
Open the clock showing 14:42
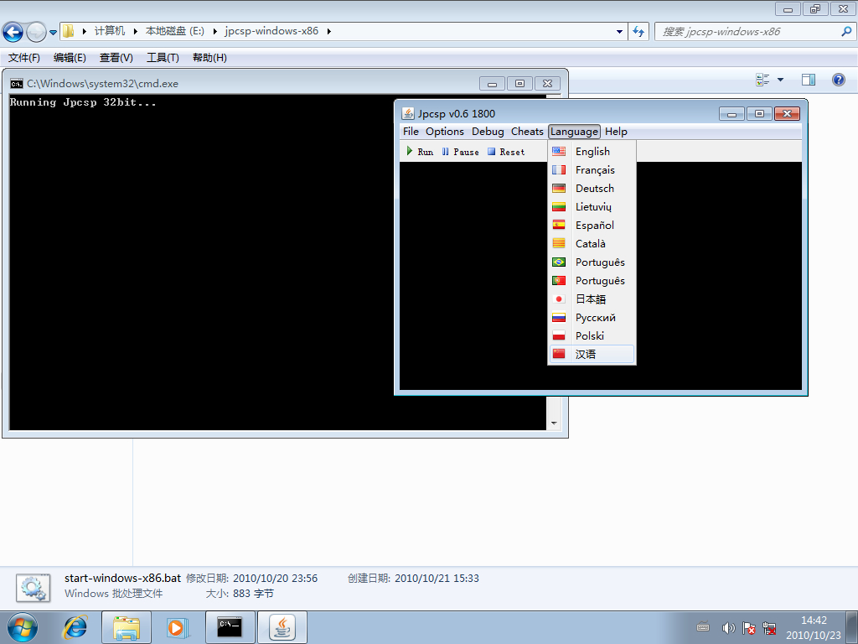(814, 627)
